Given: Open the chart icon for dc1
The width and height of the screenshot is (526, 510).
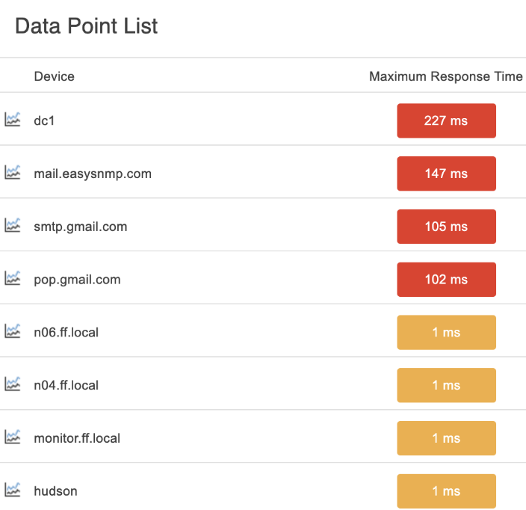Looking at the screenshot, I should tap(13, 120).
